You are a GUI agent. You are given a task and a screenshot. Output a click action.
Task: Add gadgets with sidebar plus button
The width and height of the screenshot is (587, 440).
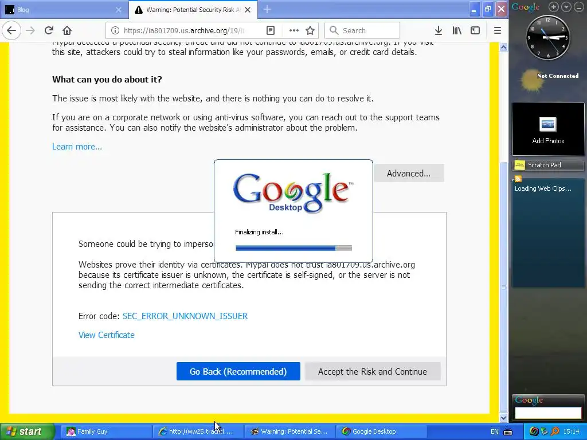[x=554, y=7]
